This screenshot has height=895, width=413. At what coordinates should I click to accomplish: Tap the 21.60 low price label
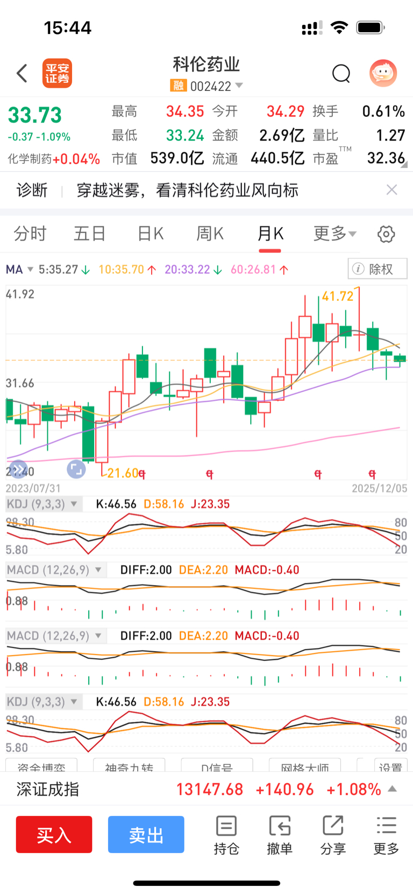pyautogui.click(x=123, y=473)
